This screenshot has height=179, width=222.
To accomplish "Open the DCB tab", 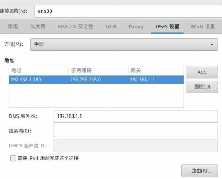I will (111, 26).
